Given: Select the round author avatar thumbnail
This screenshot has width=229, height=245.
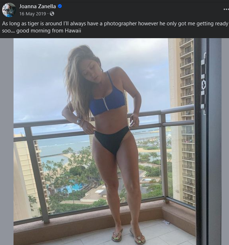Looking at the screenshot, I should pos(9,10).
